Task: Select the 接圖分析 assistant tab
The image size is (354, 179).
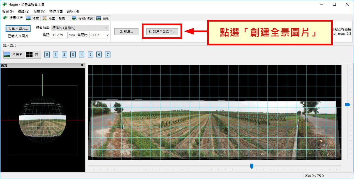Action: coord(13,18)
